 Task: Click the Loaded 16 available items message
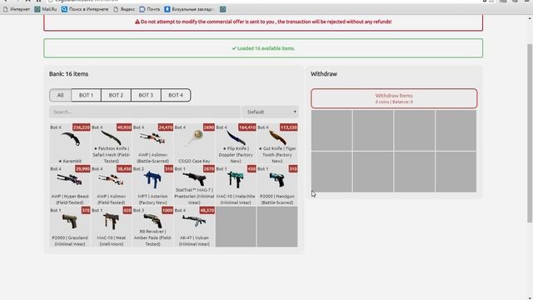point(263,48)
